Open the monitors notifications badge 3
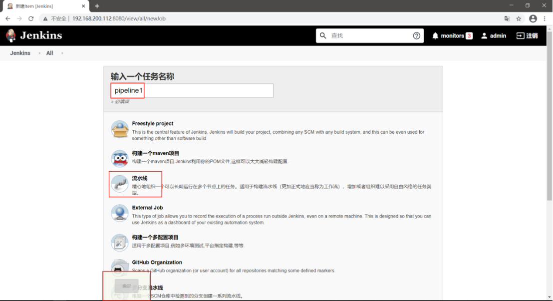Image resolution: width=553 pixels, height=301 pixels. [x=469, y=35]
